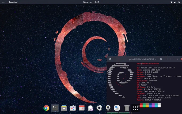Click the Wi-Fi status icon in top bar
This screenshot has height=114, width=182.
172,2
